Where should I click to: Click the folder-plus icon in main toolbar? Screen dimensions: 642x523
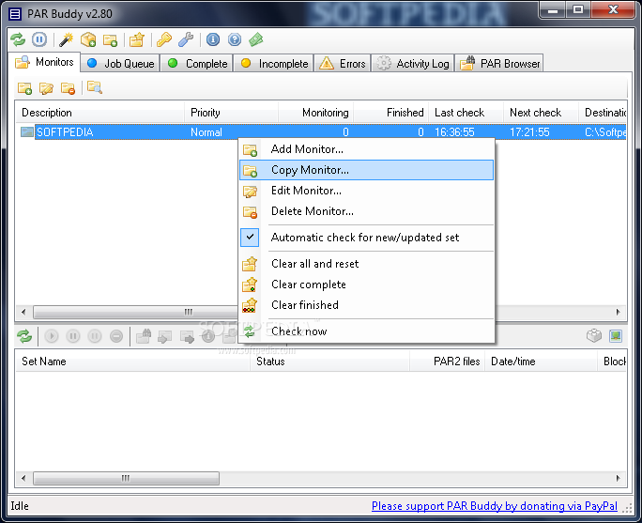pyautogui.click(x=110, y=40)
